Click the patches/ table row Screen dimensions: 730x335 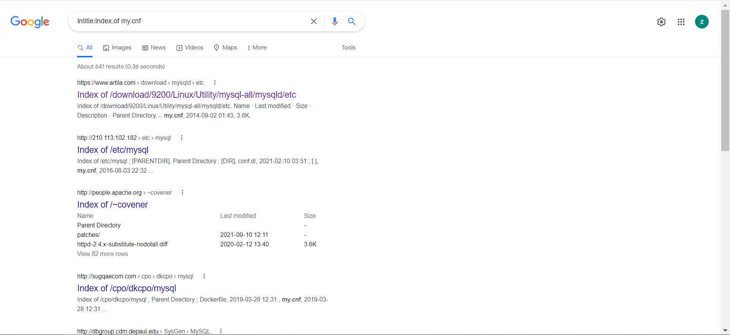tap(197, 235)
